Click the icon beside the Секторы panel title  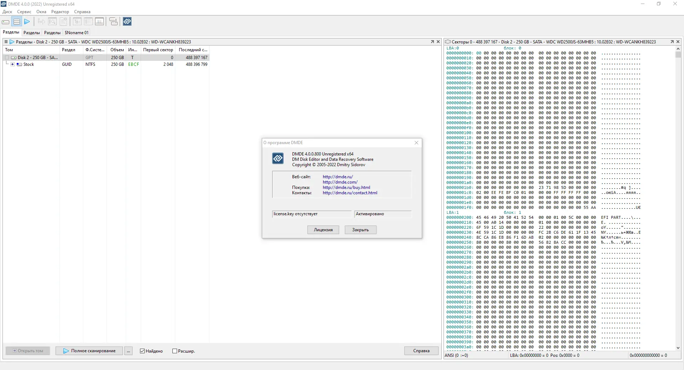448,42
